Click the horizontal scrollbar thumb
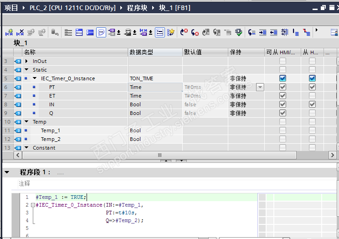Viewport: 339px width, 239px height. pyautogui.click(x=159, y=155)
